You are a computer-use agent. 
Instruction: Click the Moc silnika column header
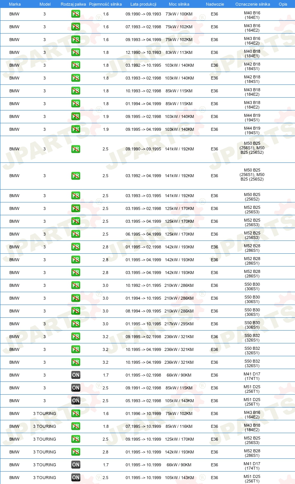[x=179, y=4]
